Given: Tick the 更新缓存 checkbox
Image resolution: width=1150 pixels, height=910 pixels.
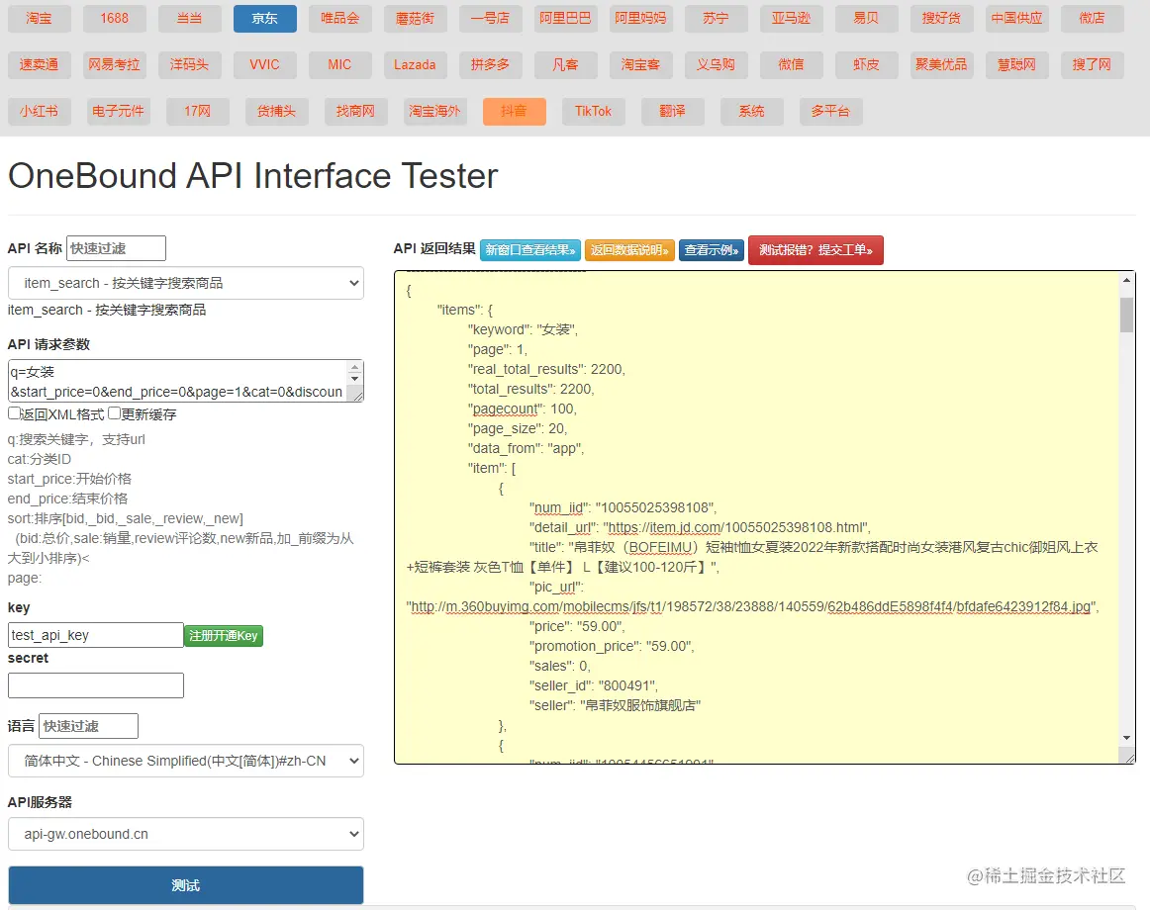Looking at the screenshot, I should pyautogui.click(x=114, y=413).
